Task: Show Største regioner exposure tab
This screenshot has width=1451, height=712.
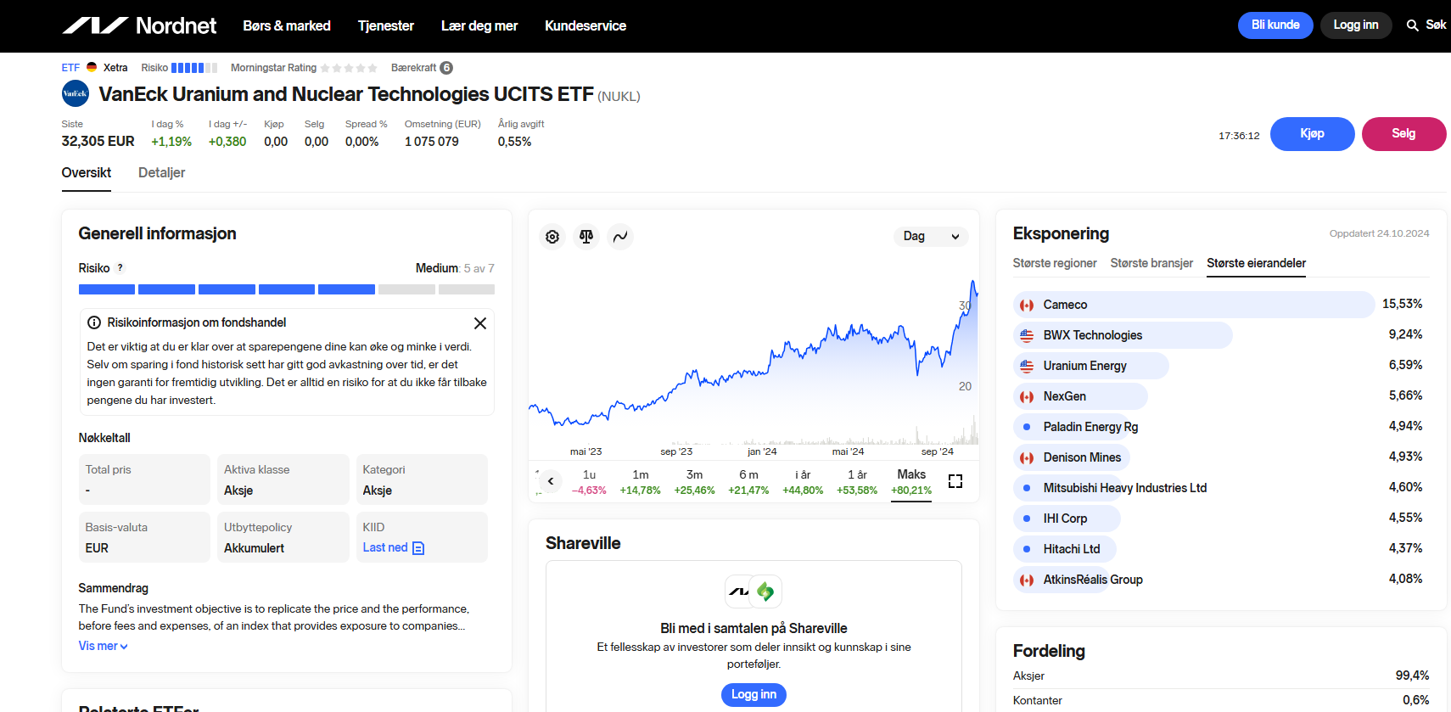Action: pyautogui.click(x=1055, y=263)
